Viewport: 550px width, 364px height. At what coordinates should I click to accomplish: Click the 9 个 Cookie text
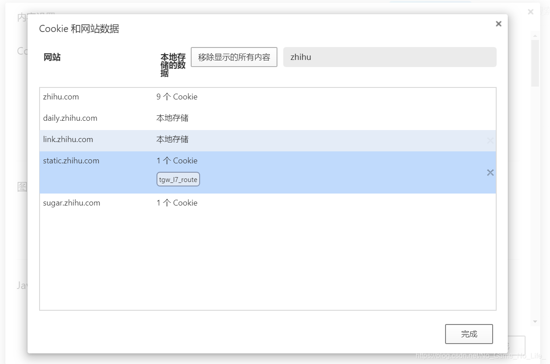point(177,97)
